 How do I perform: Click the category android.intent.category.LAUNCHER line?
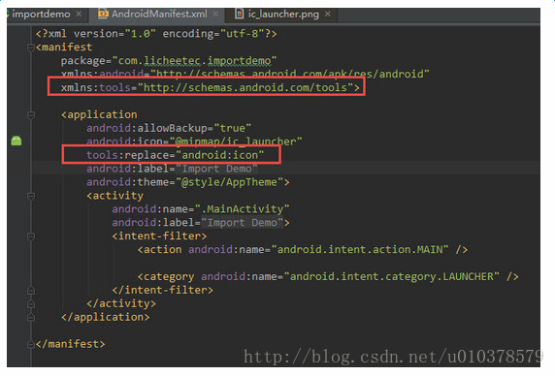[x=328, y=277]
